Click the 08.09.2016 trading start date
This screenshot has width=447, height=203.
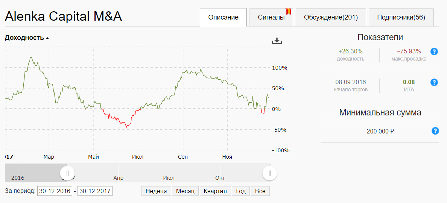[x=350, y=82]
